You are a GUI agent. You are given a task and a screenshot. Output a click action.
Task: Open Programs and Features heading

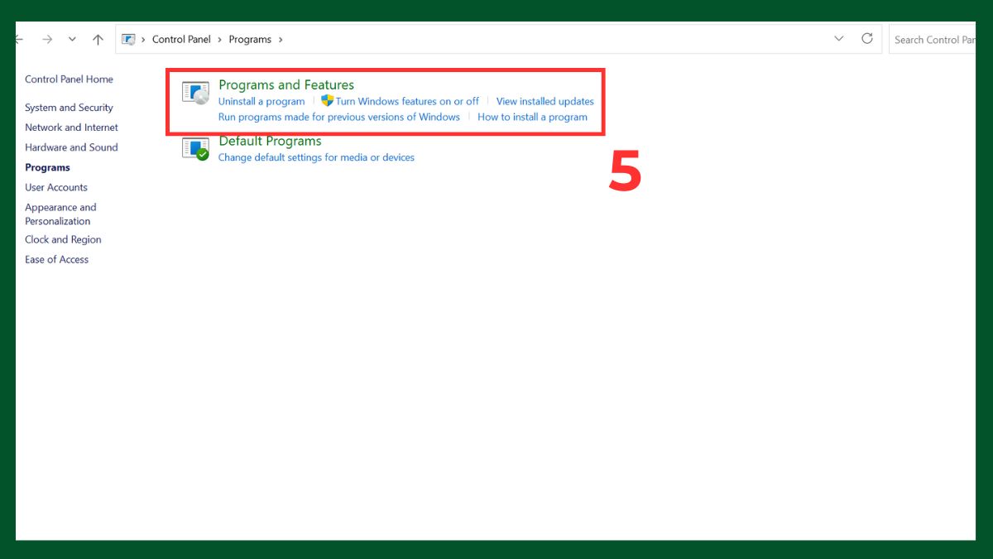[286, 84]
